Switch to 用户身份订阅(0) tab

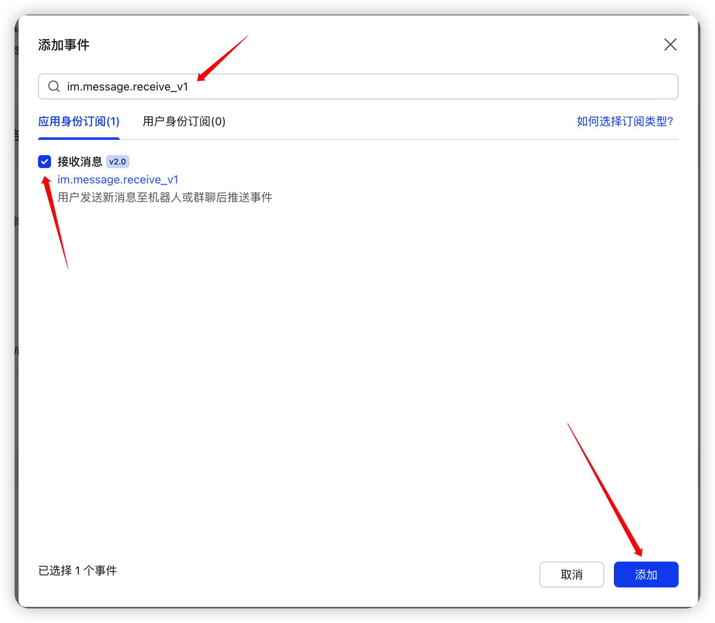pyautogui.click(x=184, y=122)
